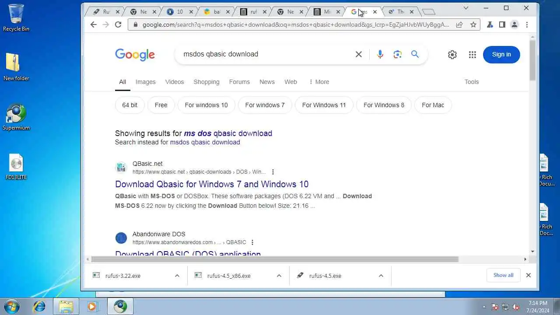Open the tab search dropdown arrow
This screenshot has width=560, height=315.
click(x=466, y=8)
